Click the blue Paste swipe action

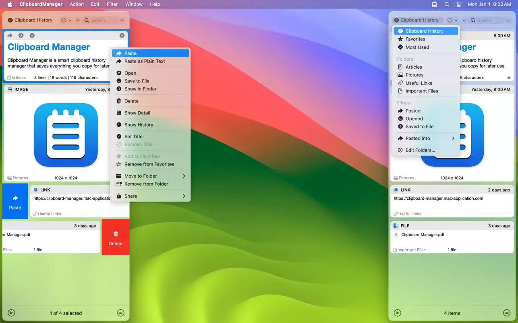pyautogui.click(x=15, y=201)
